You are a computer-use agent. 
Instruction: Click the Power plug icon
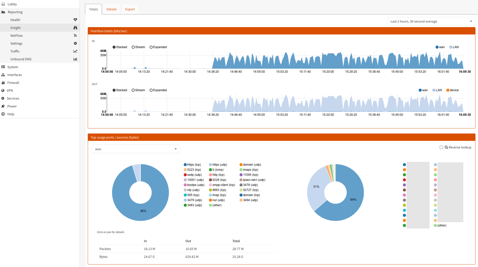click(3, 106)
